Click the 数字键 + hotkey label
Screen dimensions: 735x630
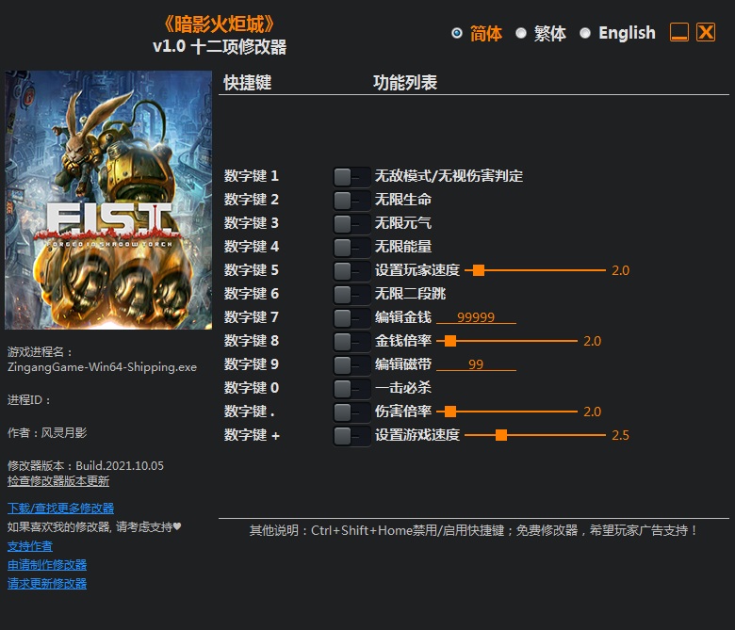[x=252, y=435]
